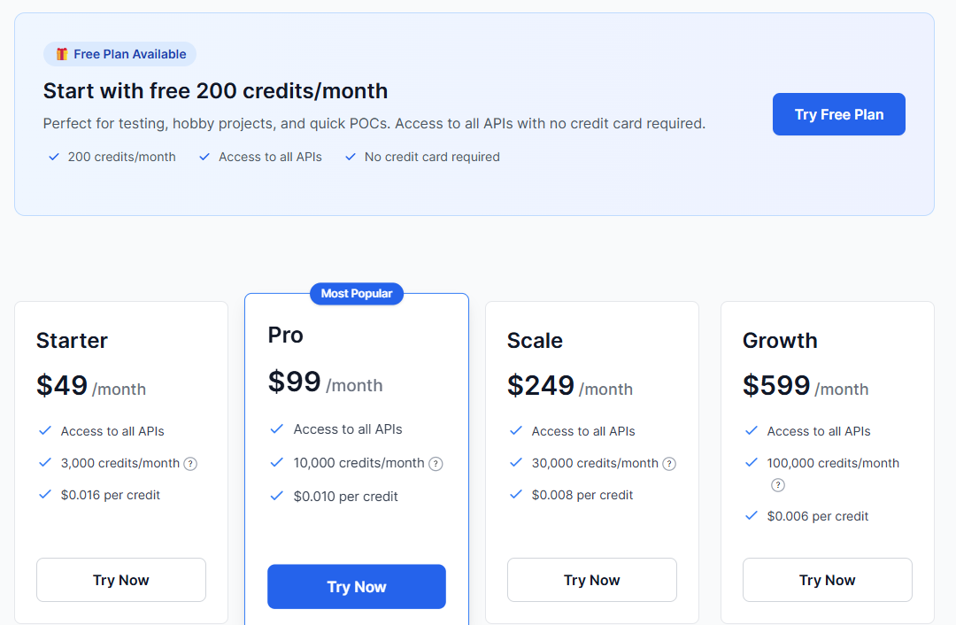The width and height of the screenshot is (956, 625).
Task: Open help icon below 100,000 credits/month
Action: click(777, 485)
